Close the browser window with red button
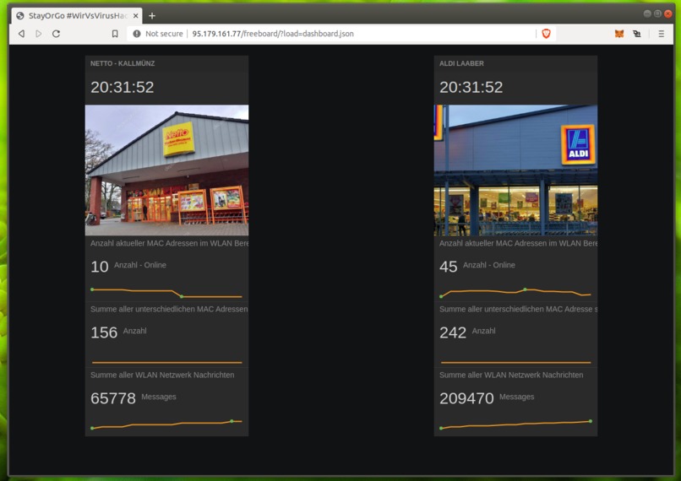This screenshot has width=681, height=481. tap(668, 14)
